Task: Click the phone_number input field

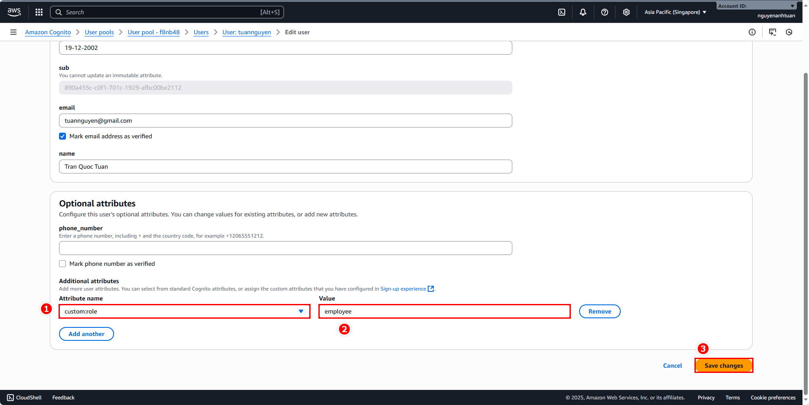Action: 285,248
